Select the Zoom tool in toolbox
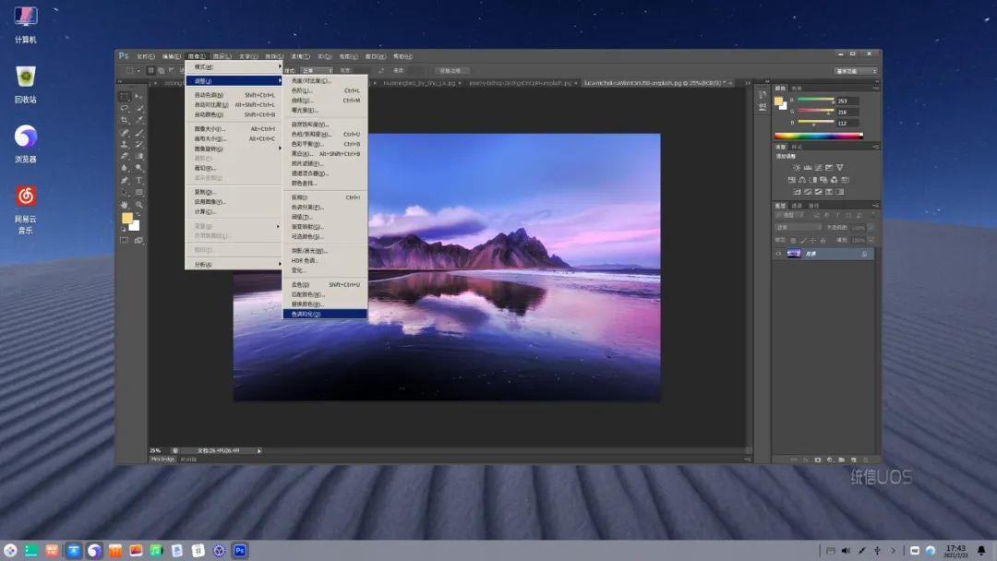This screenshot has height=561, width=997. coord(139,204)
